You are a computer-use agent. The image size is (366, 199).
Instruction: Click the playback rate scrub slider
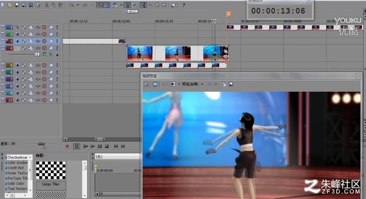(41, 144)
